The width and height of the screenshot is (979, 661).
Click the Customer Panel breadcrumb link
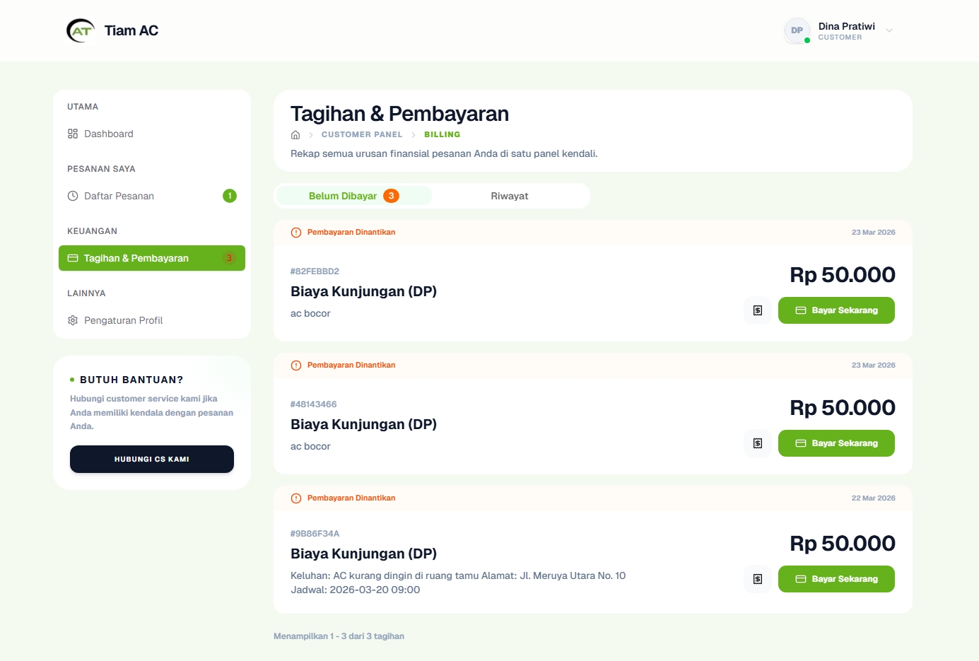pyautogui.click(x=362, y=134)
